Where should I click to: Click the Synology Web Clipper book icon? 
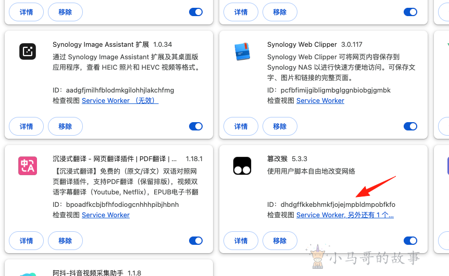pyautogui.click(x=242, y=51)
